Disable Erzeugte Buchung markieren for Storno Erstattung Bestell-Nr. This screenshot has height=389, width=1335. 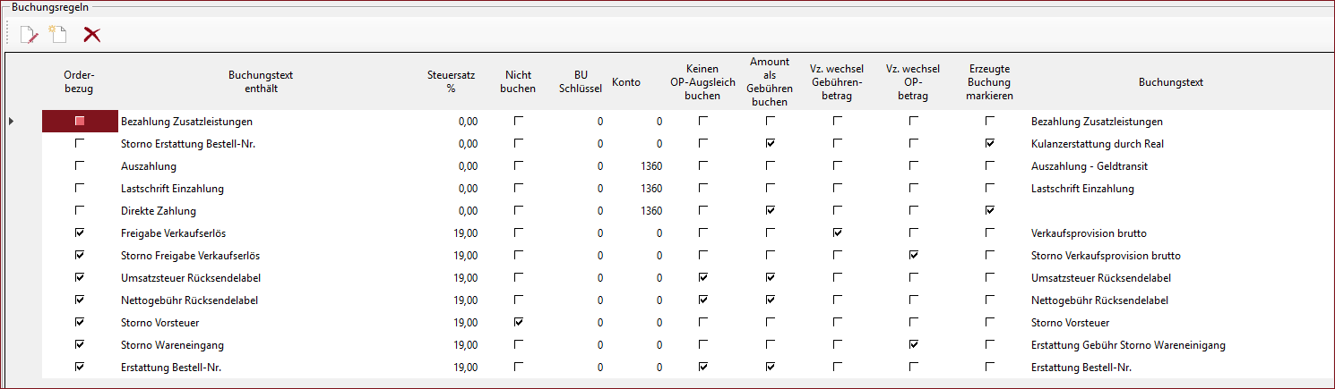989,143
